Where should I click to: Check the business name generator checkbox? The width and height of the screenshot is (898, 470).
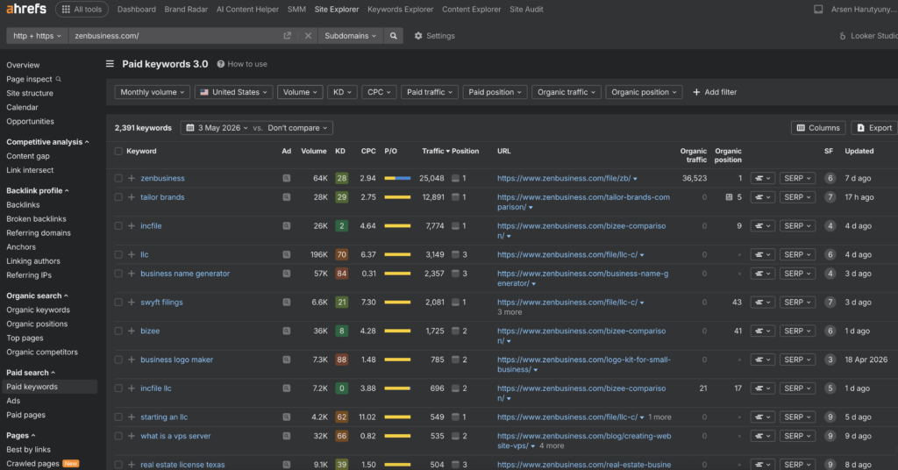pos(118,274)
